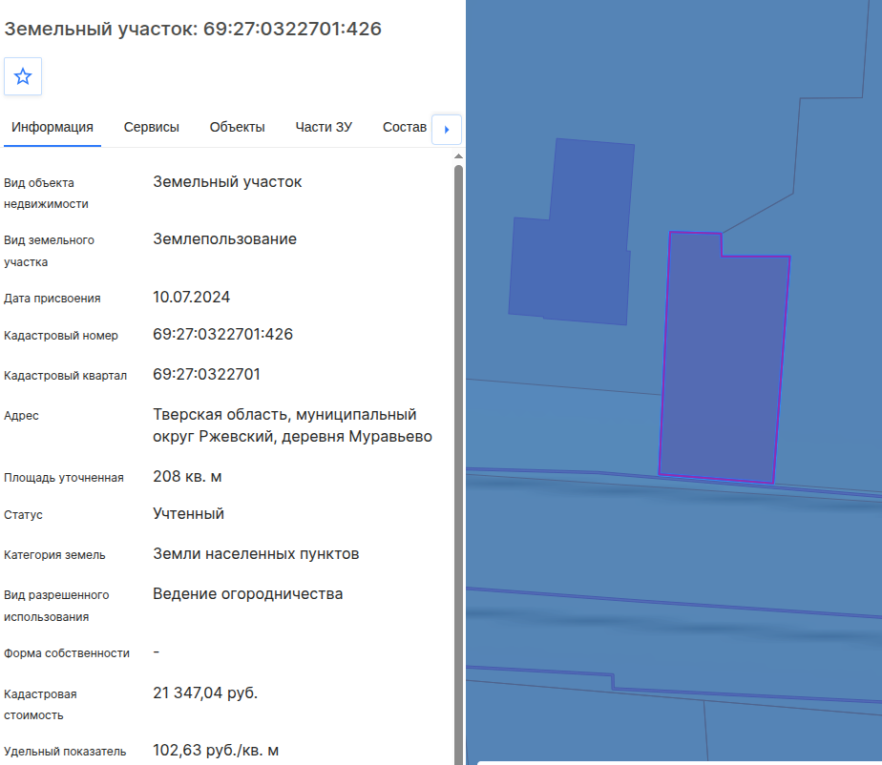Show more tabs with right arrow button
Viewport: 882px width, 765px height.
pyautogui.click(x=447, y=130)
